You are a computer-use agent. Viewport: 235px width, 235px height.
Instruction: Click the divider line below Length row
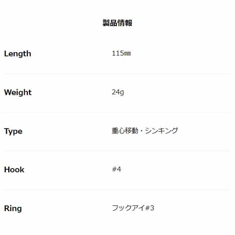117,74
